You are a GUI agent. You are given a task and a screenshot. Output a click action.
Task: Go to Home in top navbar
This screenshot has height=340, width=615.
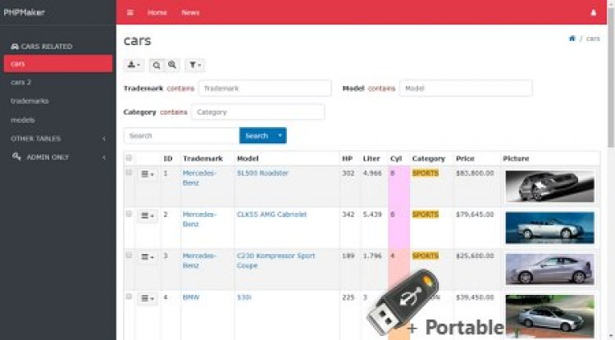pyautogui.click(x=157, y=12)
